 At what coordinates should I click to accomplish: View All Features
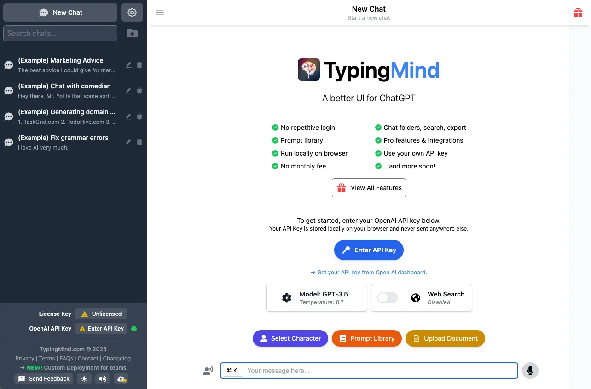(x=369, y=188)
